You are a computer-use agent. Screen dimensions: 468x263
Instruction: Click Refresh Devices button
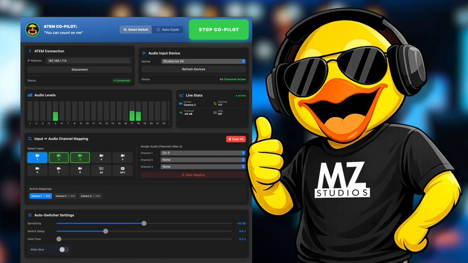click(193, 69)
